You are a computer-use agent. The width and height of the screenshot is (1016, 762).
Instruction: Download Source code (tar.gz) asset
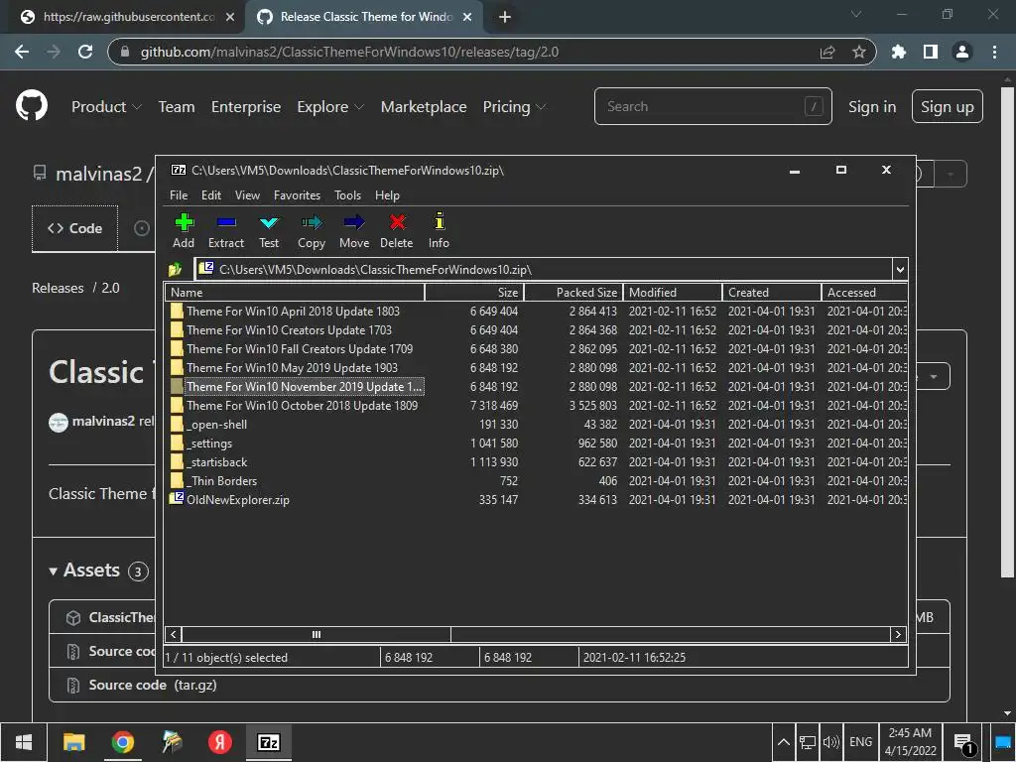[x=152, y=685]
